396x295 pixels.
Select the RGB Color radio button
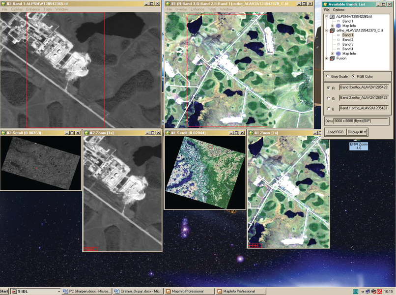pyautogui.click(x=354, y=77)
